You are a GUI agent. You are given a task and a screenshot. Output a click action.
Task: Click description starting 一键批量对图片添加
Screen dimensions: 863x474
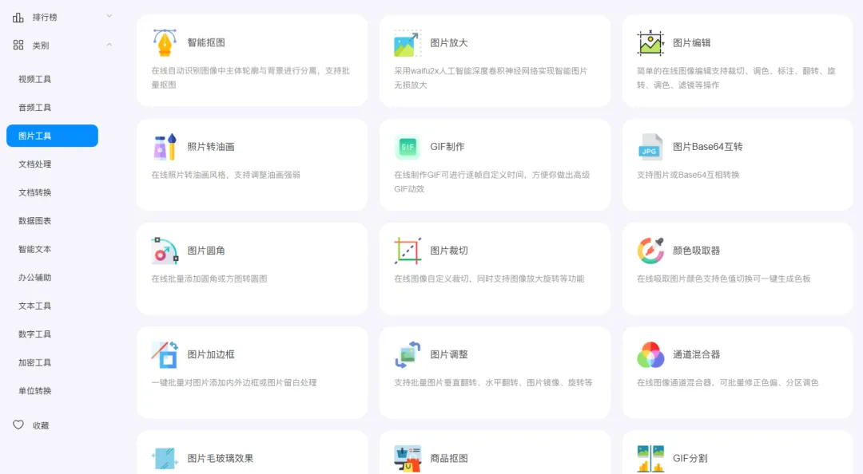pos(234,383)
